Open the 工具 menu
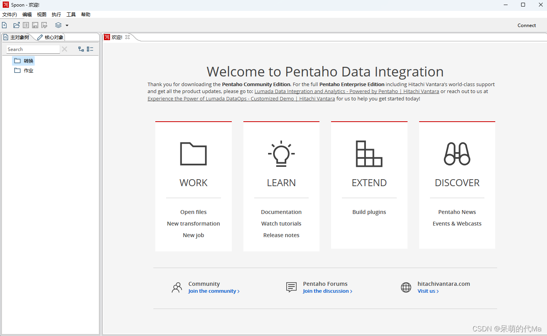547x336 pixels. pos(71,14)
